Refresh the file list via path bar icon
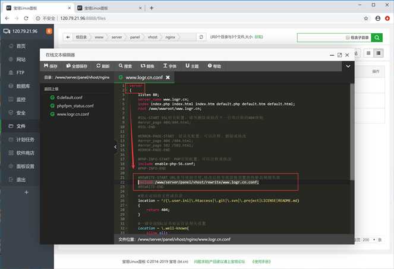The image size is (394, 269). (x=201, y=37)
